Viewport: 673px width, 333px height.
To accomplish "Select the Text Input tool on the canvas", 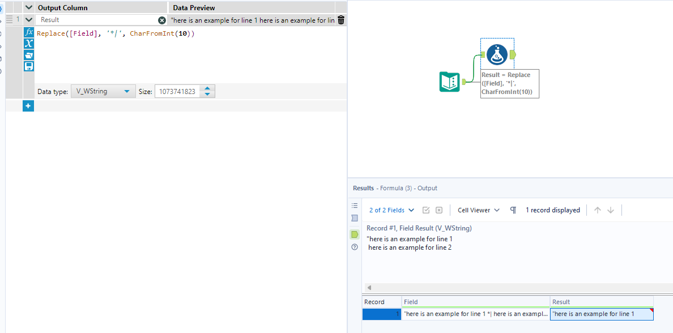I will 450,82.
